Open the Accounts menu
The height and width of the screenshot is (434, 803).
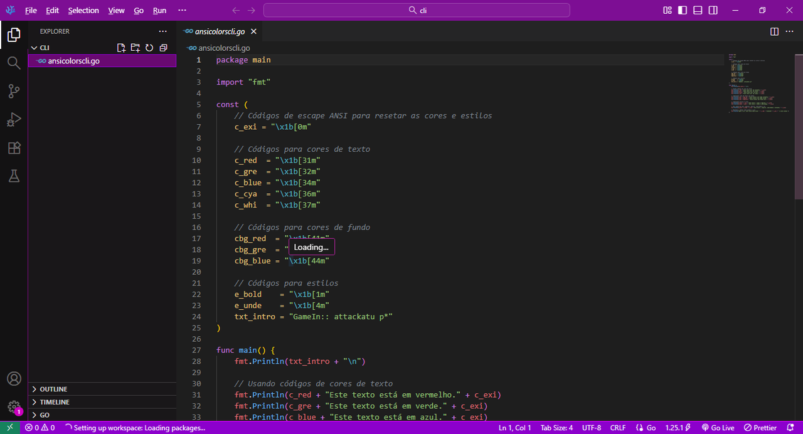(14, 379)
